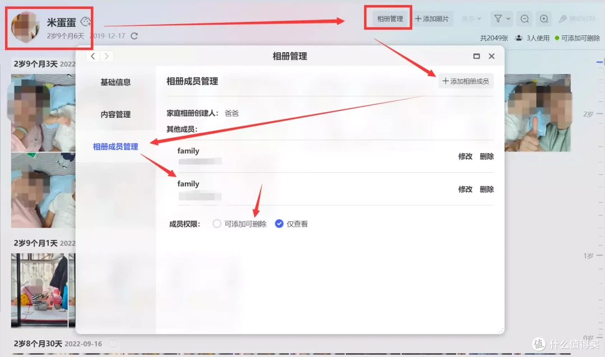Click 3人使用 members indicator
Viewport: 605px width, 357px height.
click(x=533, y=38)
